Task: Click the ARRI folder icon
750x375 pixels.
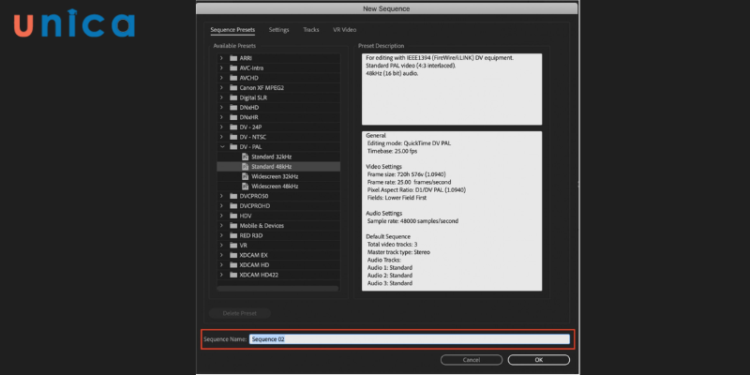Action: coord(233,58)
